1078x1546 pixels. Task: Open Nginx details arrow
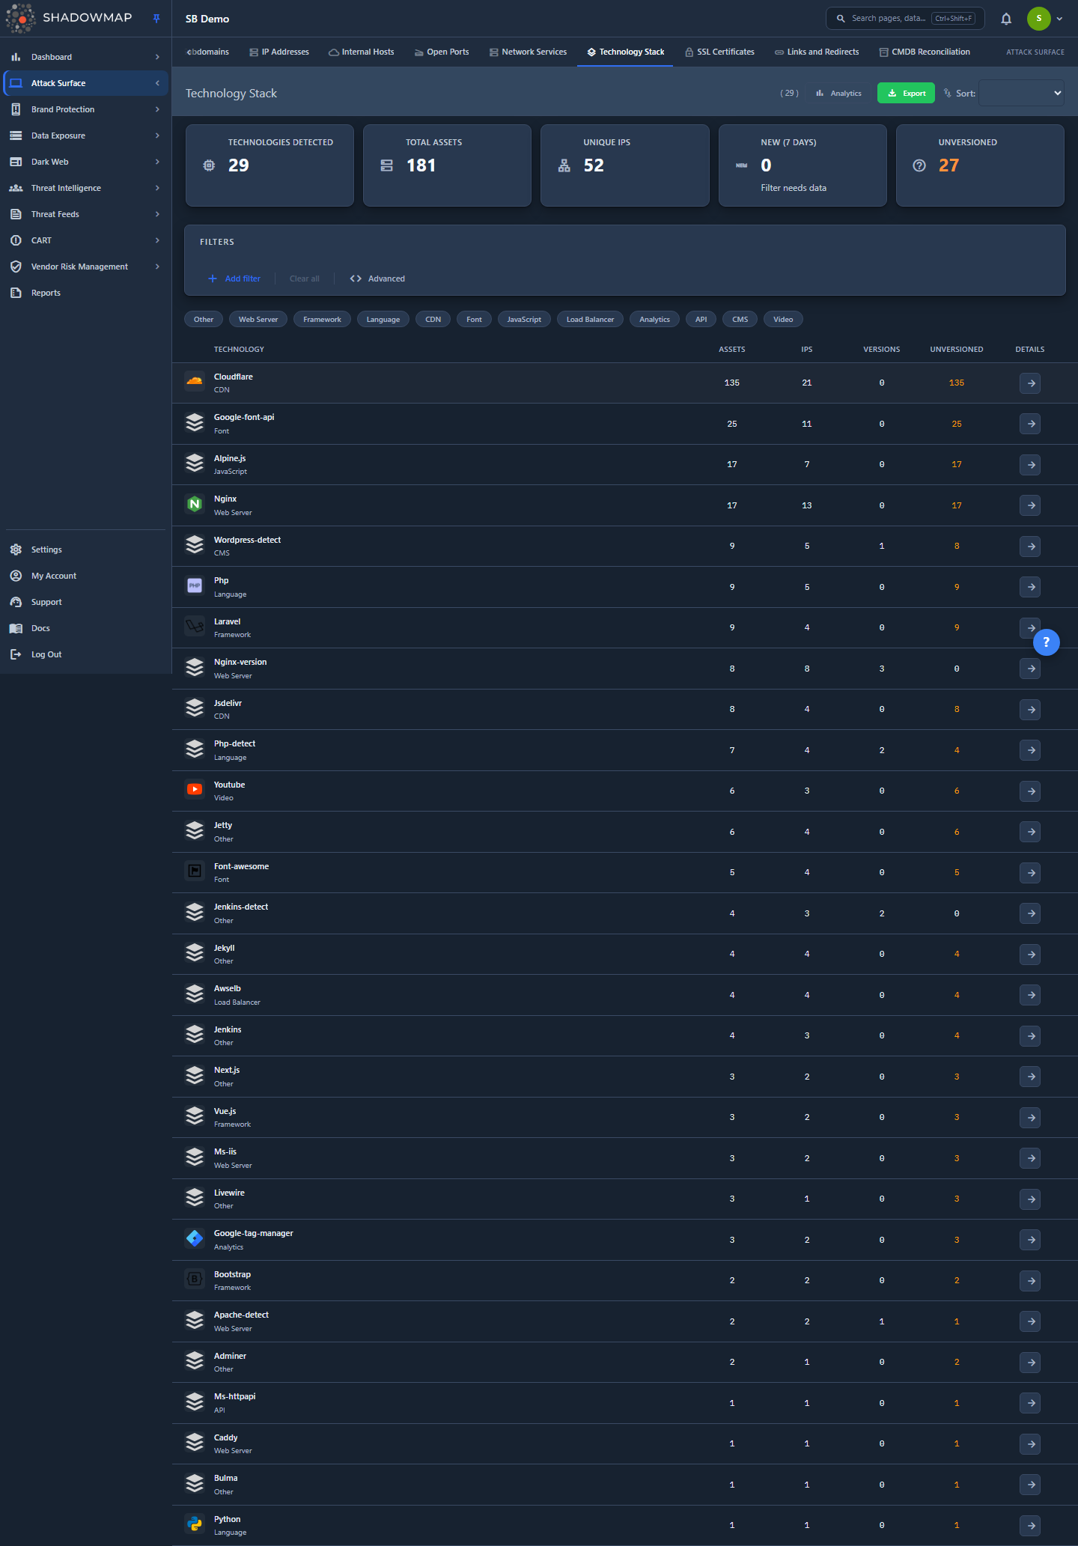[1030, 505]
